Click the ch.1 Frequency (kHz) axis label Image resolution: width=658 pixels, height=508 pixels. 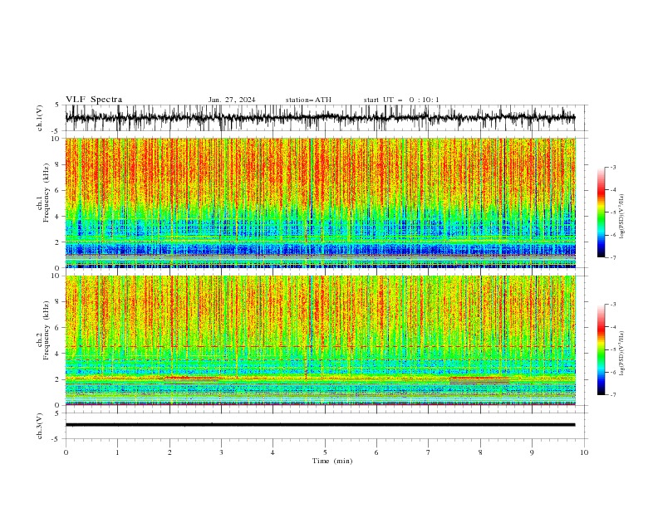43,193
